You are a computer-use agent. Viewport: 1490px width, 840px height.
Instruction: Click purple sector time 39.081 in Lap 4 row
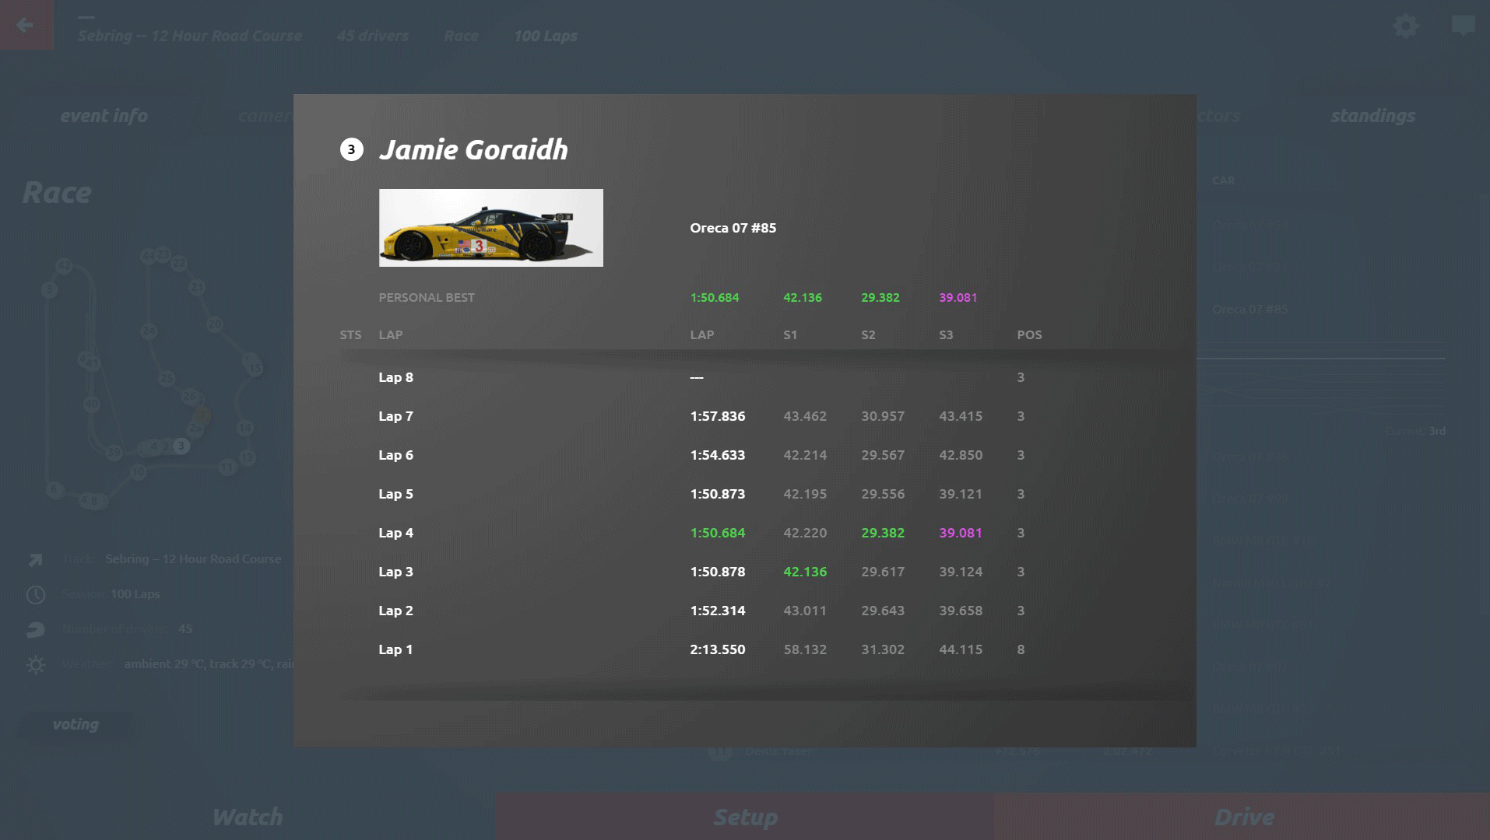(x=960, y=533)
